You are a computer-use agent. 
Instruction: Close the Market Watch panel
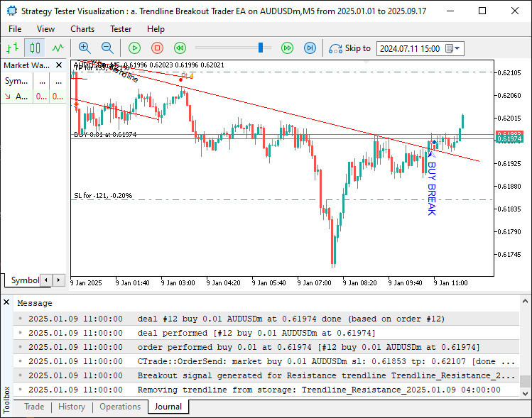point(59,65)
